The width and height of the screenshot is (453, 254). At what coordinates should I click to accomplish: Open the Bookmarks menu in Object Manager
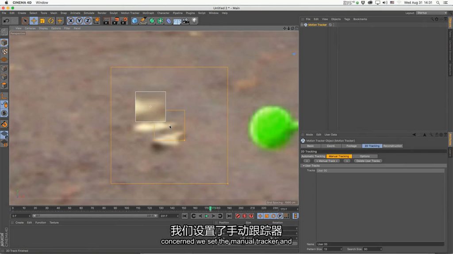pos(360,19)
